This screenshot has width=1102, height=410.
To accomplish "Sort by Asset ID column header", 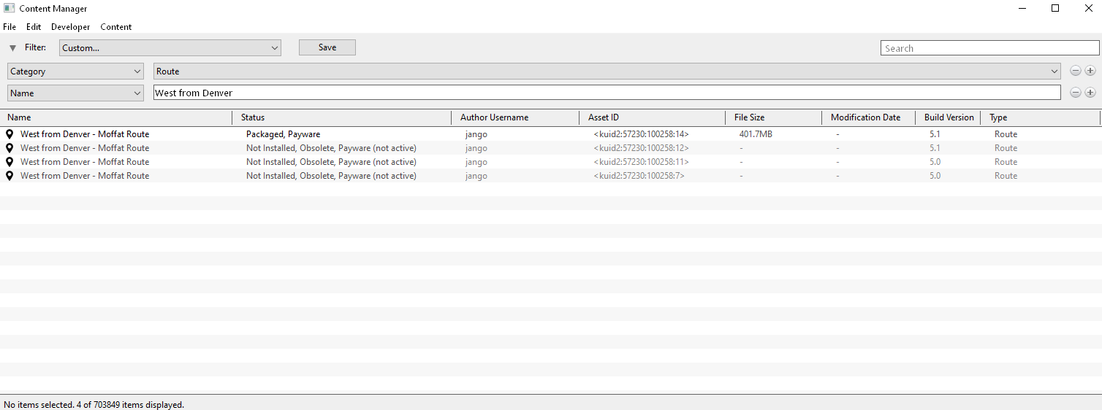I will tap(653, 117).
